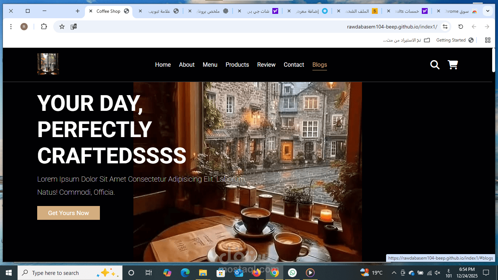The image size is (498, 280).
Task: Open Outlook from the taskbar
Action: 239,273
